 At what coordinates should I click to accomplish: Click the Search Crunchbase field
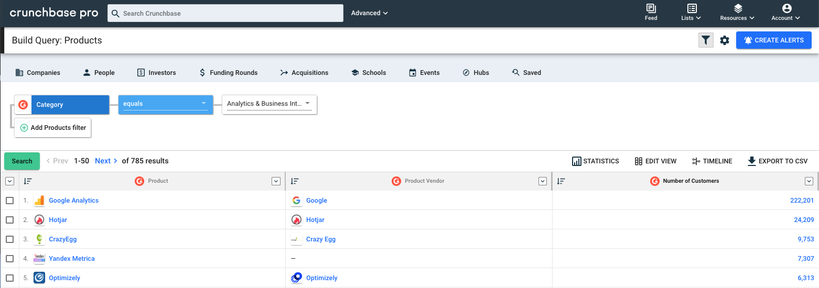[x=225, y=13]
